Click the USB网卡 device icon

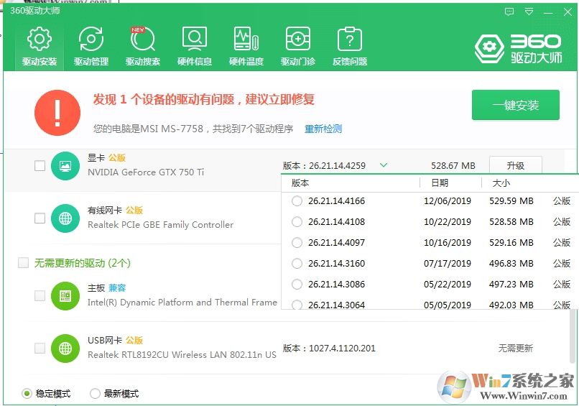click(65, 349)
